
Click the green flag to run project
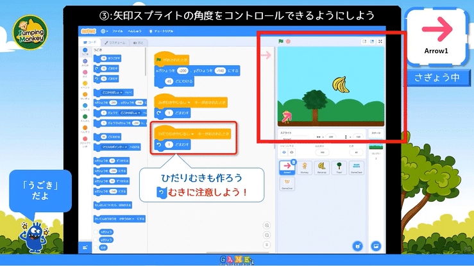click(281, 42)
